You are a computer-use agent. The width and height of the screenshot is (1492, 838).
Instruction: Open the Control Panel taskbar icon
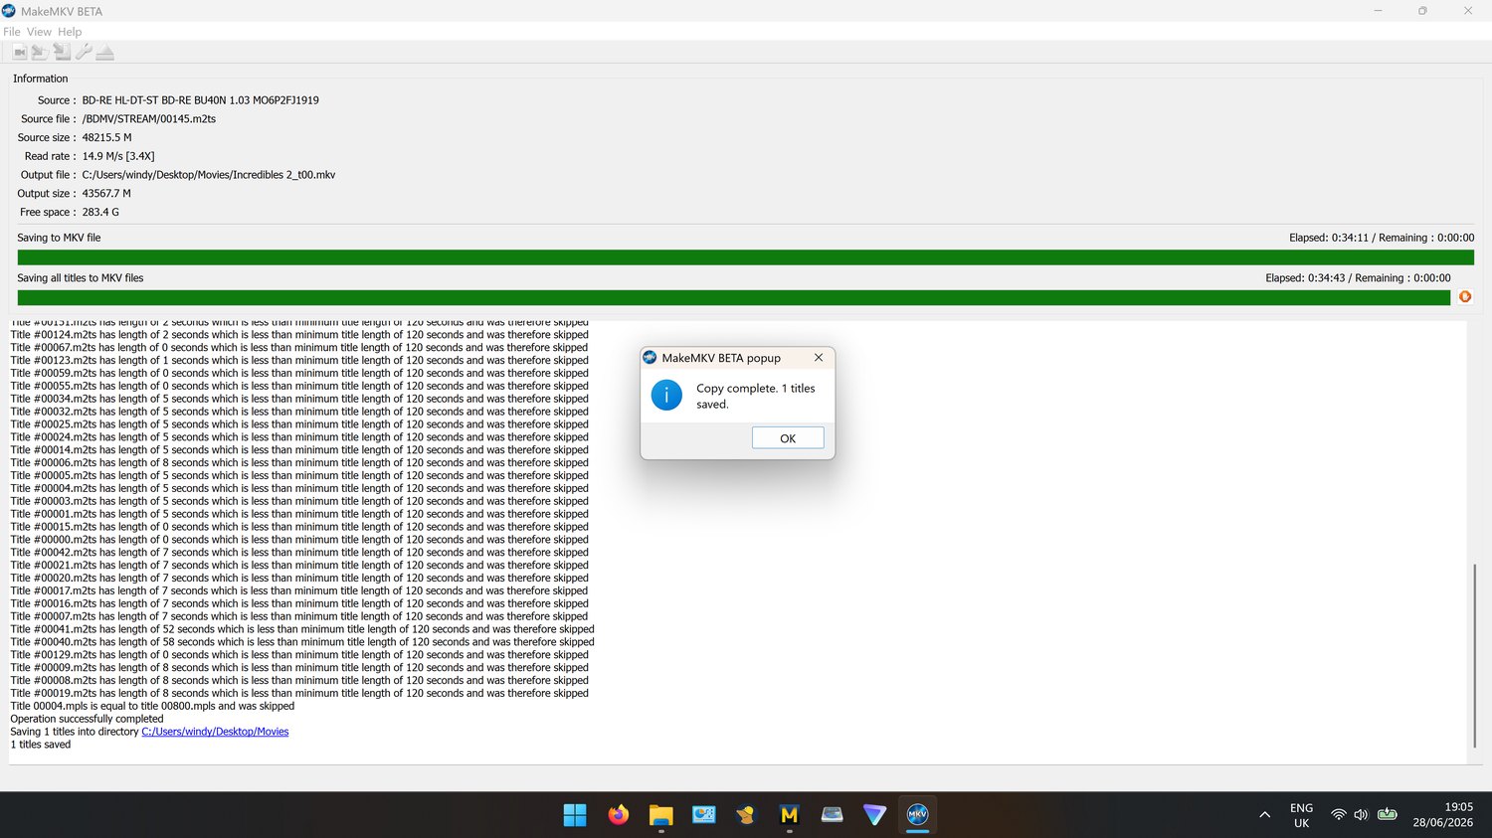[703, 815]
